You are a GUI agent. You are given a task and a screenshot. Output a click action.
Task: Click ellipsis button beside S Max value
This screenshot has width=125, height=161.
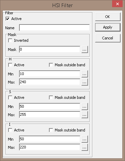[x=85, y=115]
